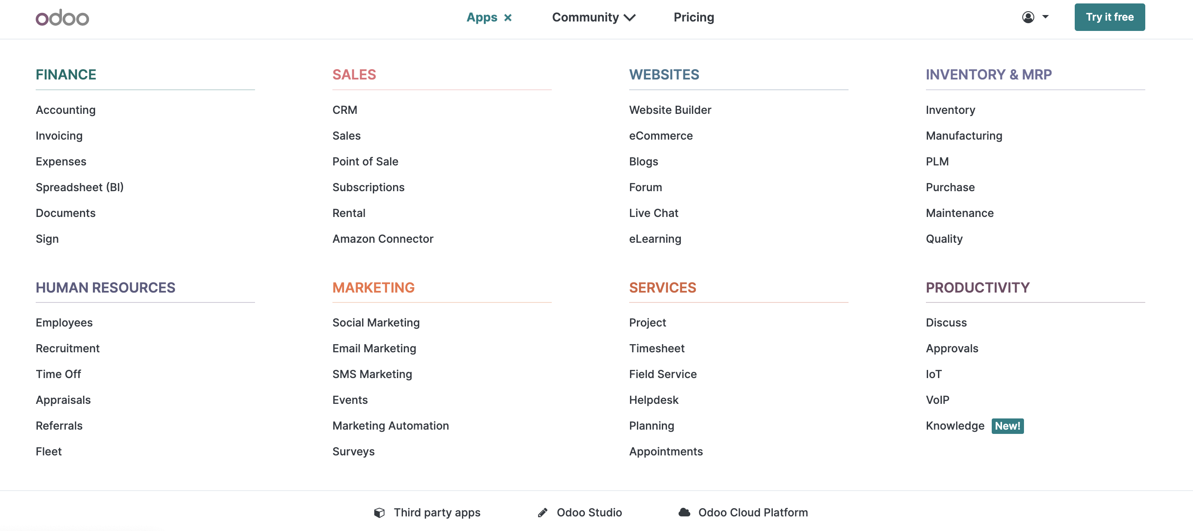Open Social Marketing
The height and width of the screenshot is (531, 1193).
(376, 323)
